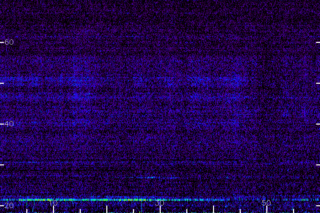Click the "20" vertical axis label

pyautogui.click(x=9, y=206)
